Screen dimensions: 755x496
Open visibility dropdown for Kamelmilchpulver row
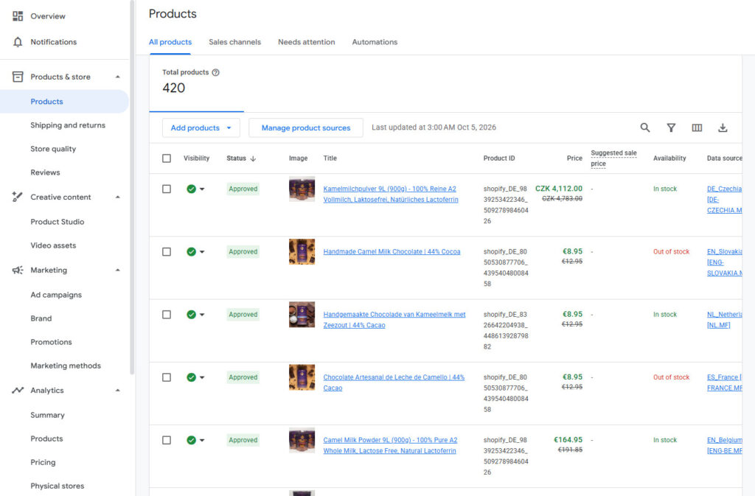[202, 189]
